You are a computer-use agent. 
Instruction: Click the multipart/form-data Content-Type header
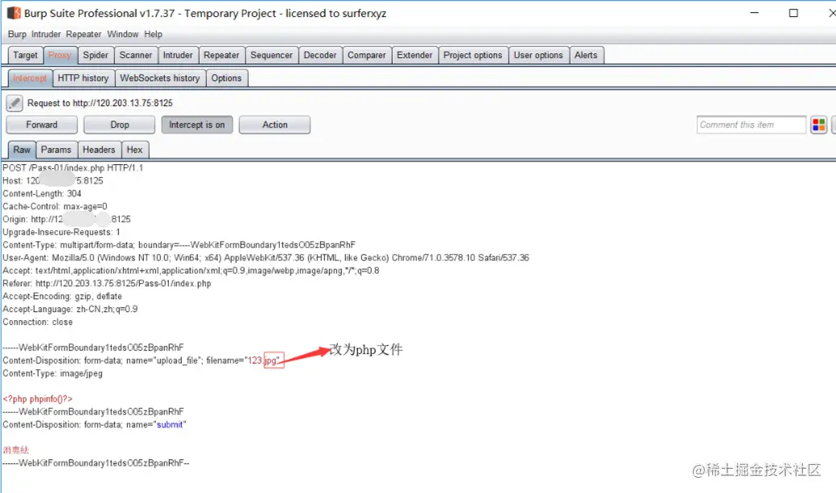coord(179,244)
